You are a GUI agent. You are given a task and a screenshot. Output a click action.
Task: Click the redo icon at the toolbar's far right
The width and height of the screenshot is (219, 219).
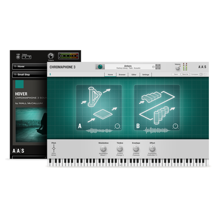click(x=205, y=74)
